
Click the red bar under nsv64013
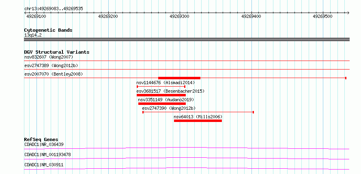(x=198, y=121)
